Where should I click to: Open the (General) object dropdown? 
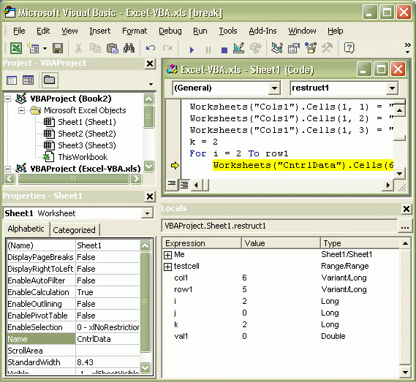(274, 88)
